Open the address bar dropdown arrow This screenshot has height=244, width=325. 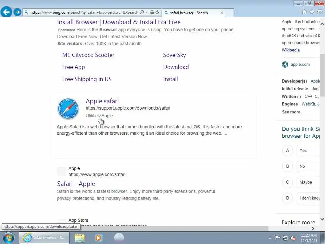pos(147,12)
